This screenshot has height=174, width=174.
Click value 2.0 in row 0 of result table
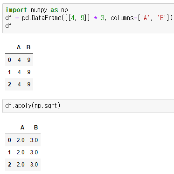point(21,140)
